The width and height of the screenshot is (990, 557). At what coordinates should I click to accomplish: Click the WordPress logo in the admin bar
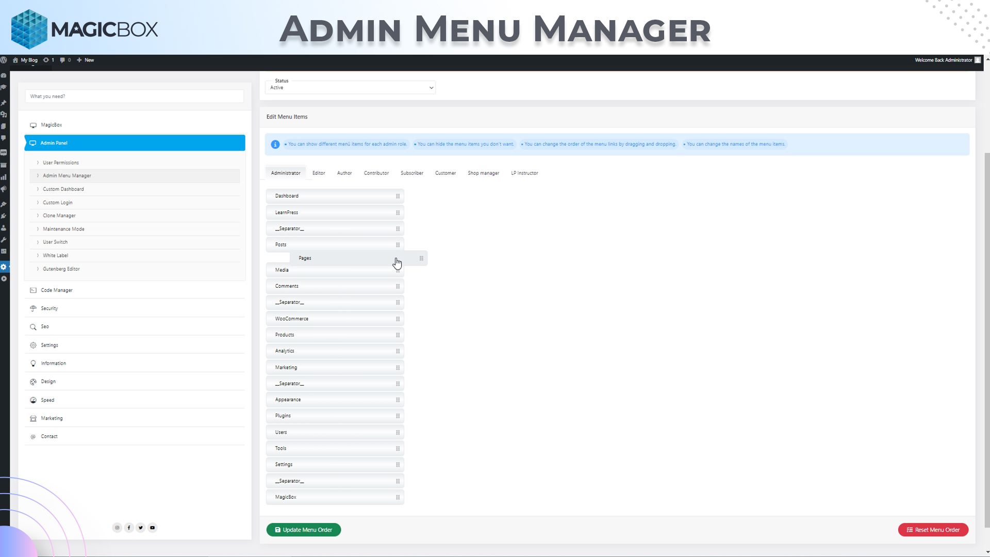pos(4,60)
